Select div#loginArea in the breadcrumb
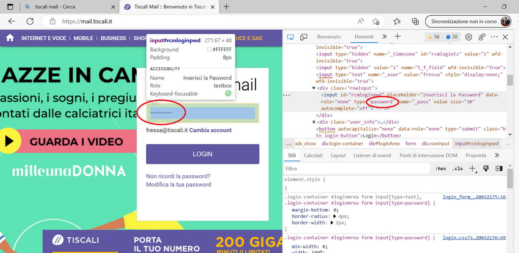519x253 pixels. (384, 144)
